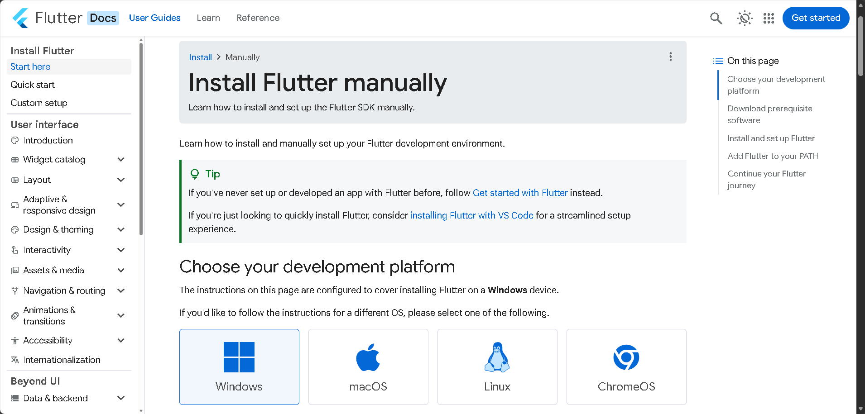Expand Animations & transitions chevron
The height and width of the screenshot is (414, 865).
point(121,315)
